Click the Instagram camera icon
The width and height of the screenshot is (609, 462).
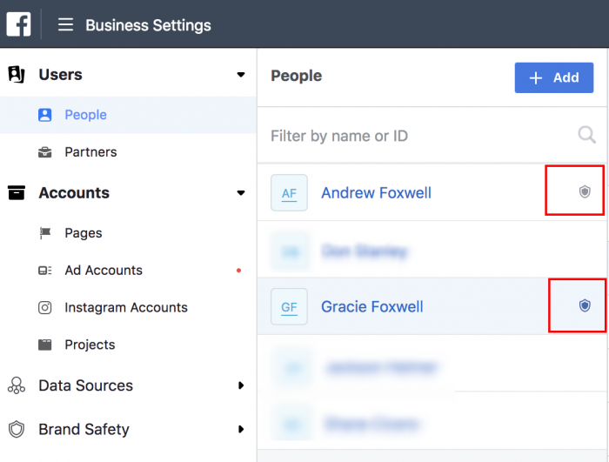[x=44, y=308]
